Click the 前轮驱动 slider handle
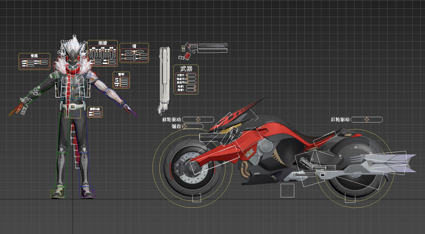This screenshot has width=425, height=234. click(198, 120)
